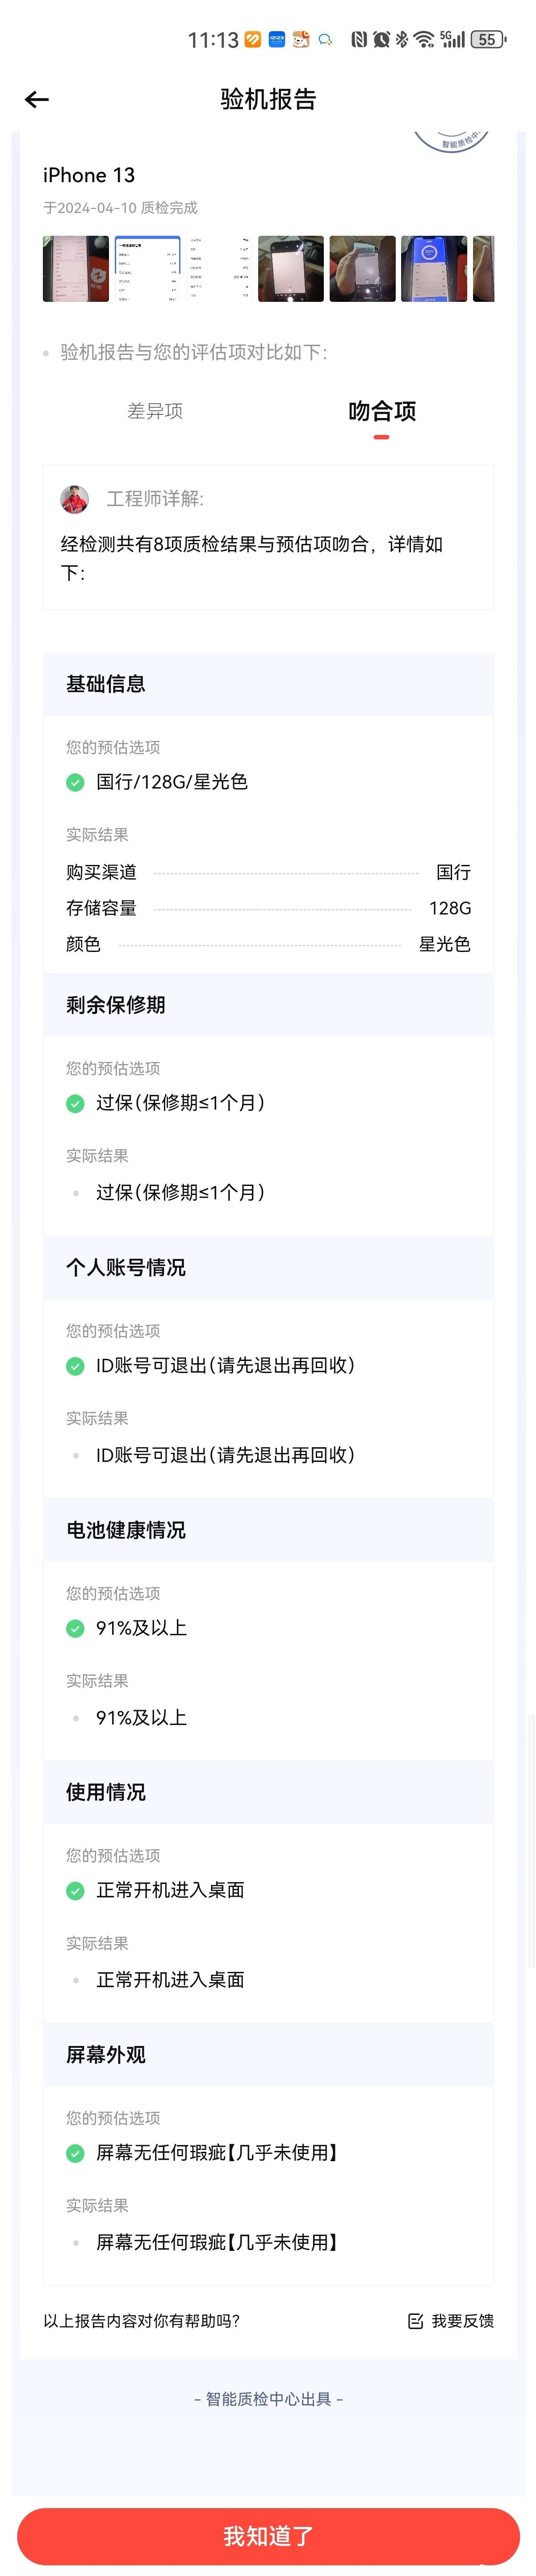Tap the engineer avatar icon
536x2576 pixels.
pyautogui.click(x=75, y=499)
